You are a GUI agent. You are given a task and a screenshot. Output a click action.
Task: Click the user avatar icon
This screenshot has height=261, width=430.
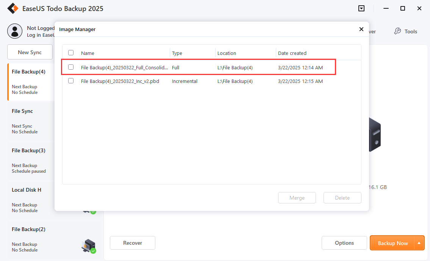[x=15, y=31]
